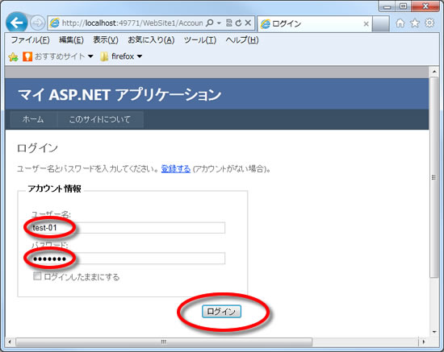The width and height of the screenshot is (444, 352).
Task: Open the Tools gear icon
Action: click(x=429, y=23)
